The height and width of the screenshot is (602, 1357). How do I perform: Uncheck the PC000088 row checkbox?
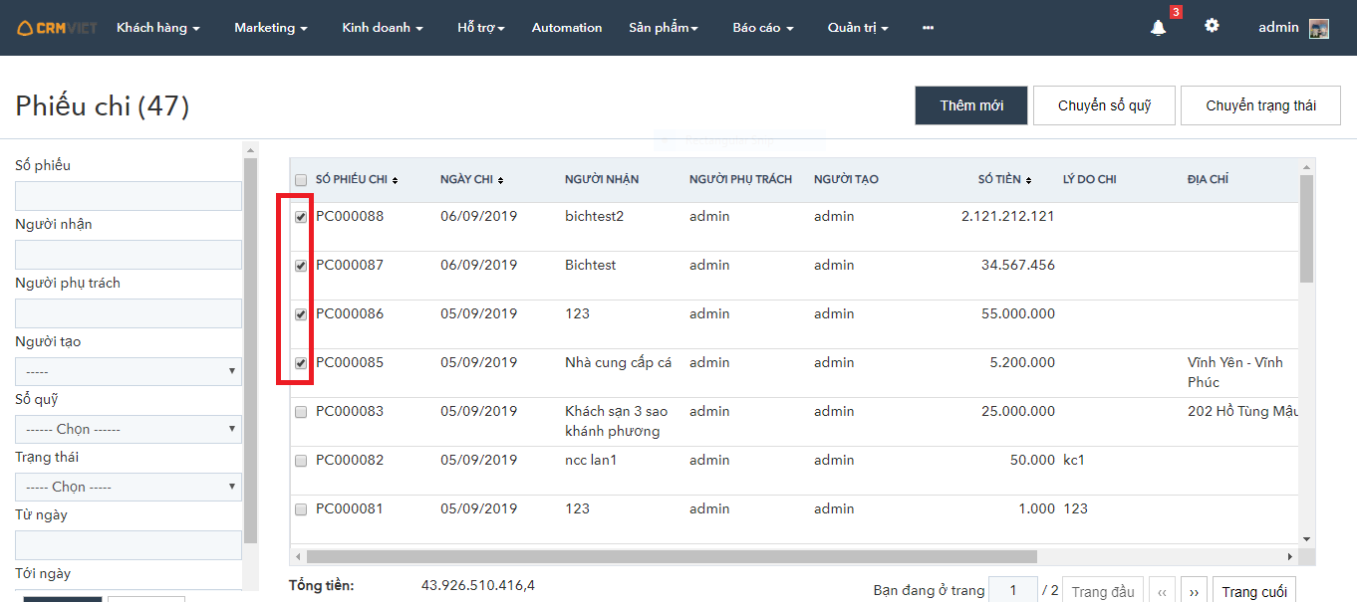[x=301, y=217]
